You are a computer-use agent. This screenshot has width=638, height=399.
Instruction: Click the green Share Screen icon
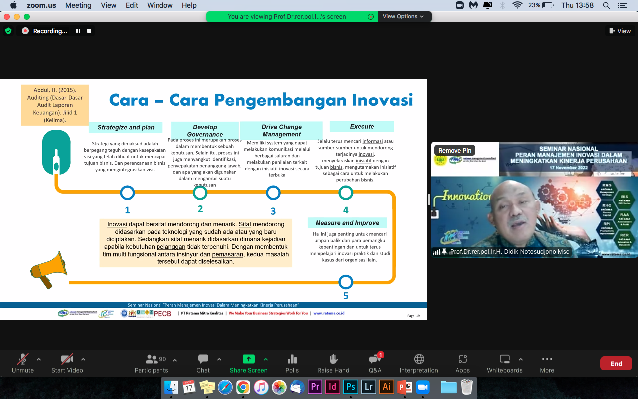(248, 359)
